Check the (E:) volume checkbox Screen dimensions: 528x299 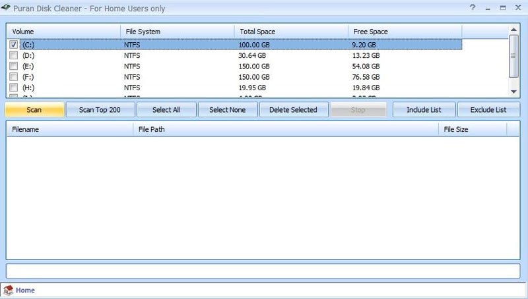coord(13,66)
